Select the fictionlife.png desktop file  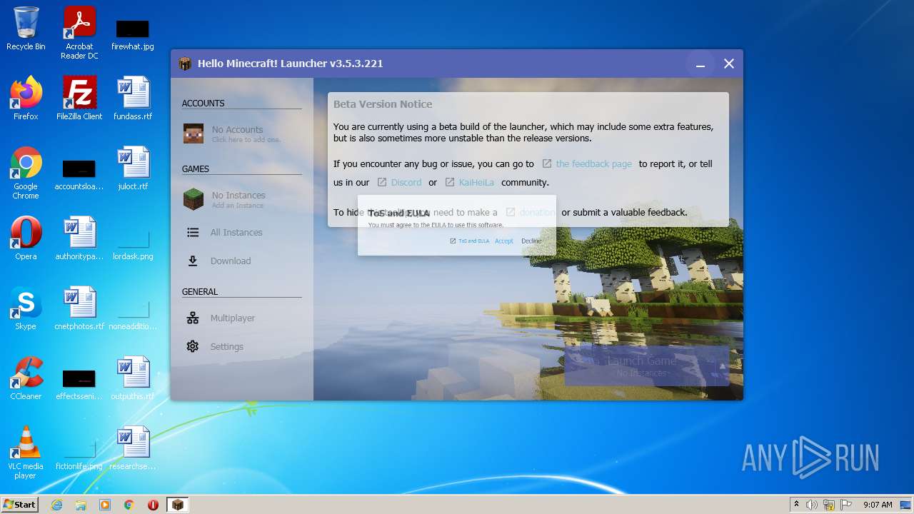point(79,455)
